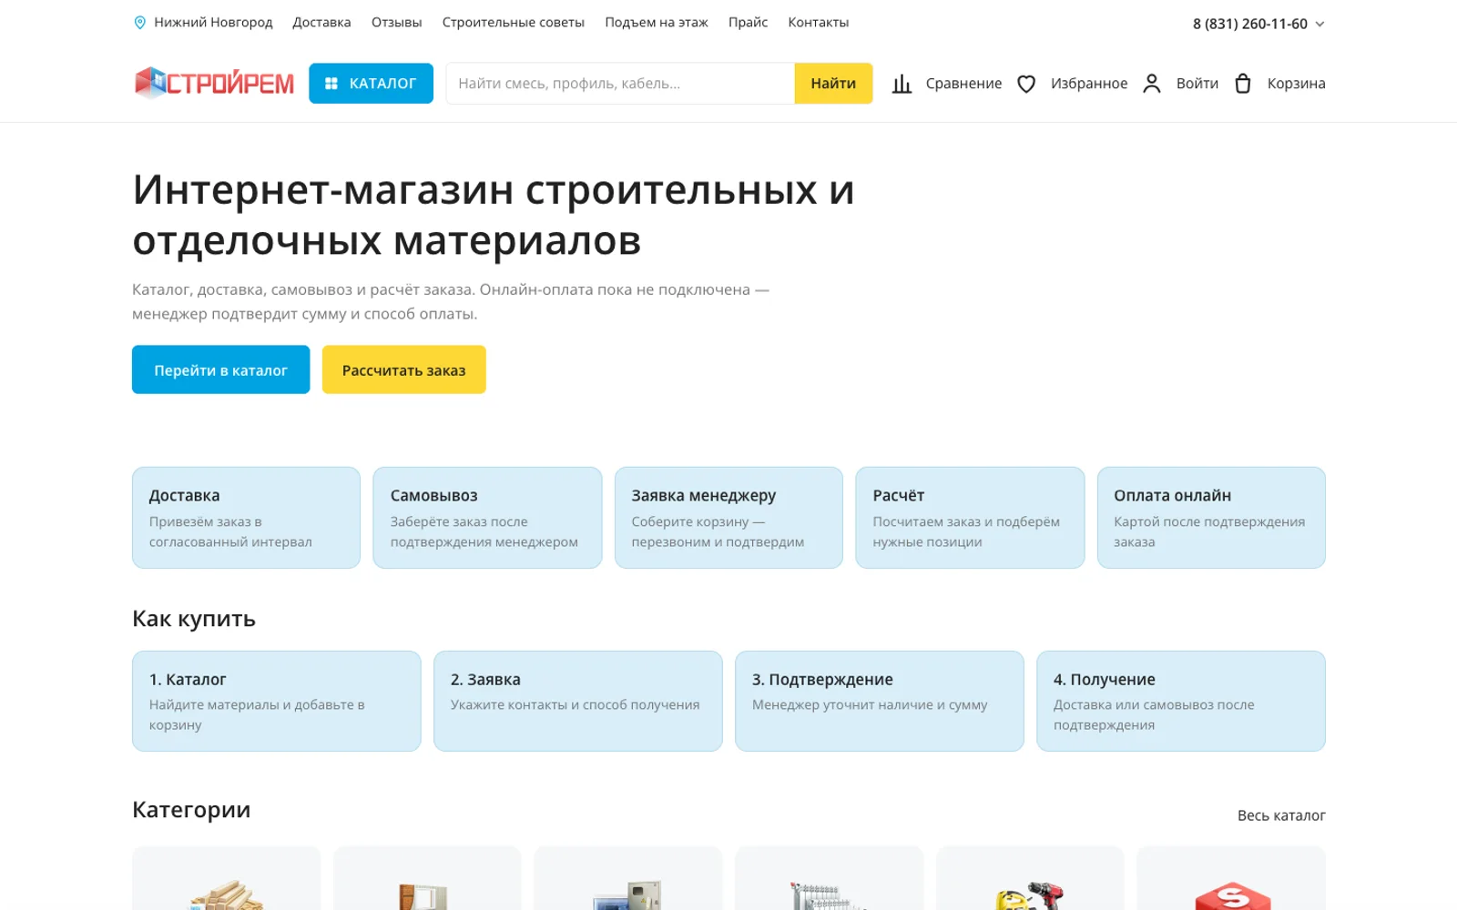1457x910 pixels.
Task: Click the 3. Подтверждение step card
Action: tap(880, 701)
